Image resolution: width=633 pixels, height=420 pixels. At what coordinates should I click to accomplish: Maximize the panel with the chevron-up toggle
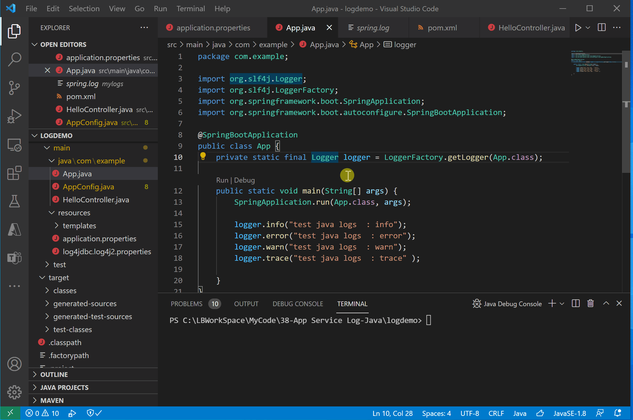point(606,303)
